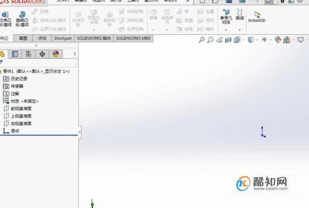The image size is (309, 208).
Task: Click the Fillet (圆角) tool
Action: tap(154, 15)
